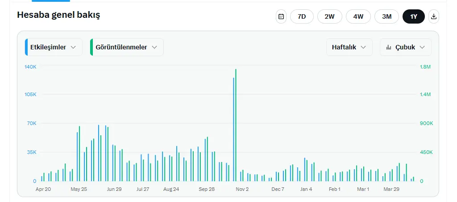This screenshot has height=202, width=457.
Task: Click the blue swatch on Etkileşimler
Action: 26,47
